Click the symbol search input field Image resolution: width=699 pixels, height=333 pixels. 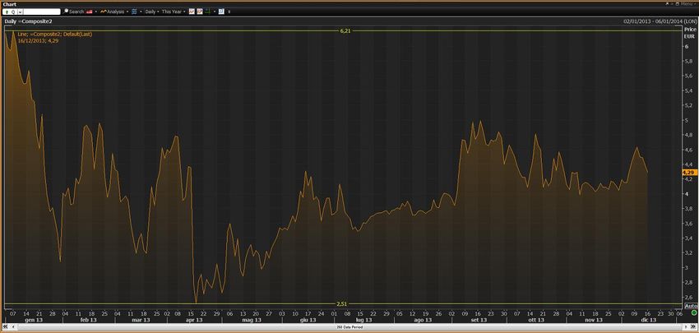click(x=39, y=12)
